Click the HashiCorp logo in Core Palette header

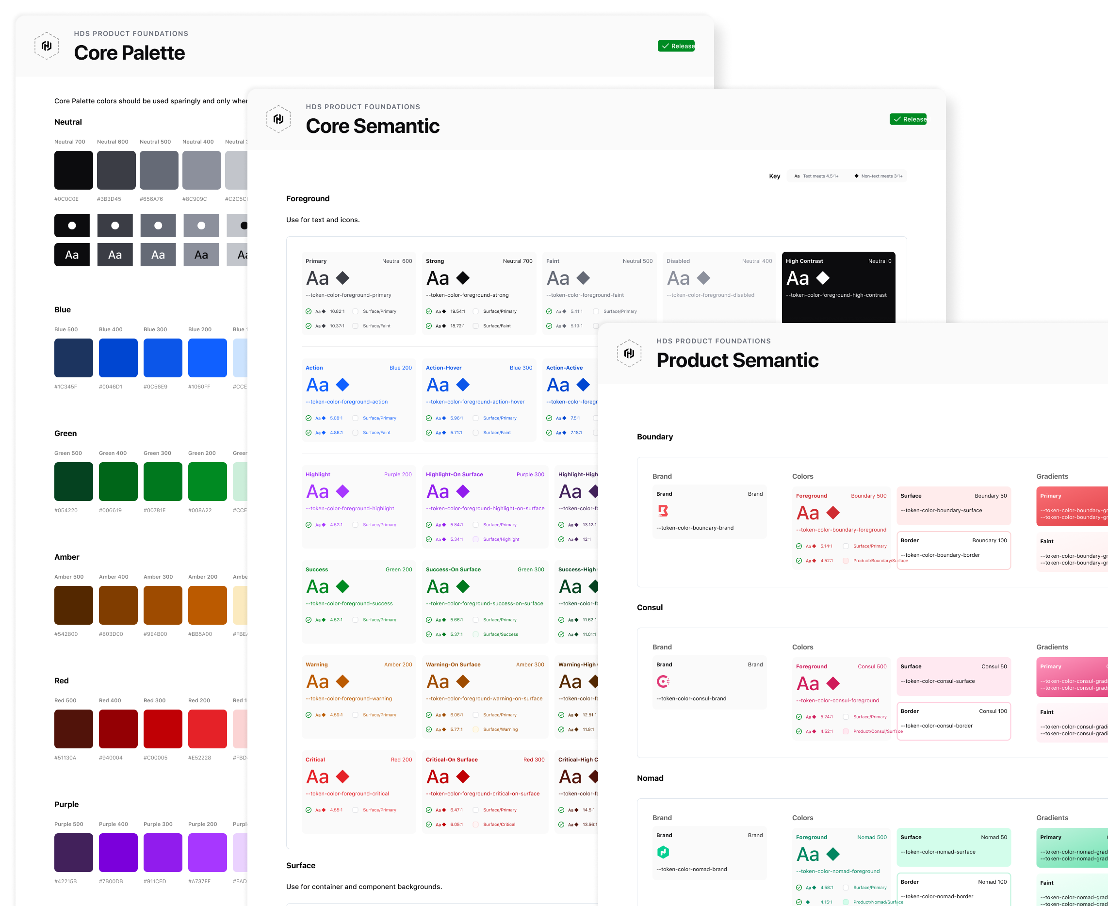click(47, 46)
